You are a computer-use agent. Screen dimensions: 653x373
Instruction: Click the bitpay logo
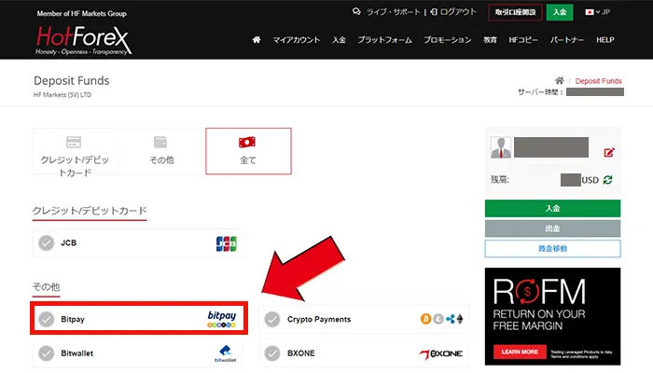[222, 319]
